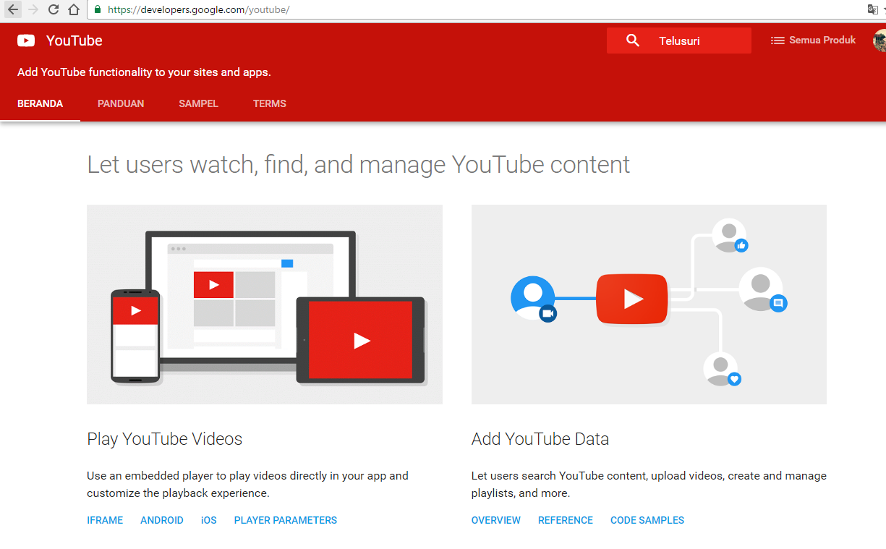
Task: Click the search magnifier icon
Action: (x=633, y=40)
